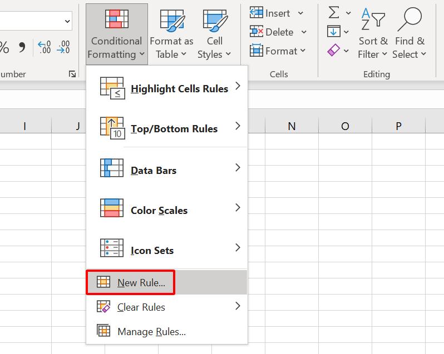Select column O header
This screenshot has height=354, width=444.
(345, 126)
